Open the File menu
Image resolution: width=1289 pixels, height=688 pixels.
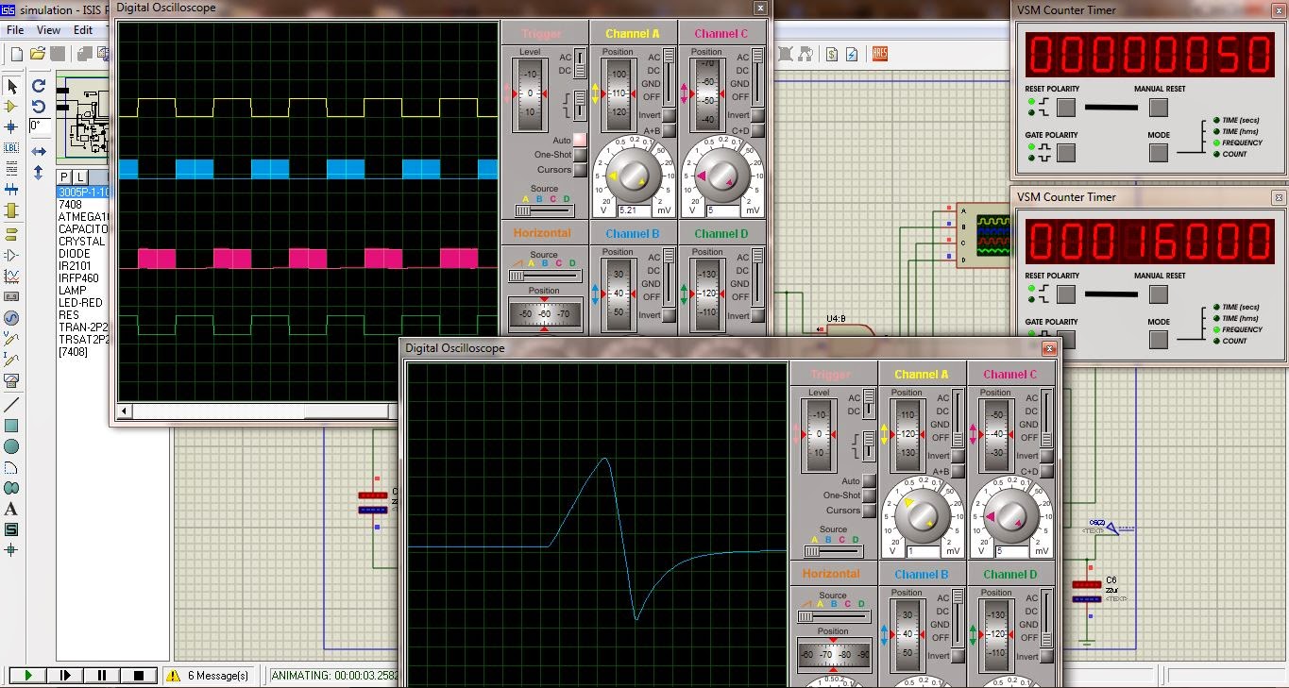(x=15, y=30)
